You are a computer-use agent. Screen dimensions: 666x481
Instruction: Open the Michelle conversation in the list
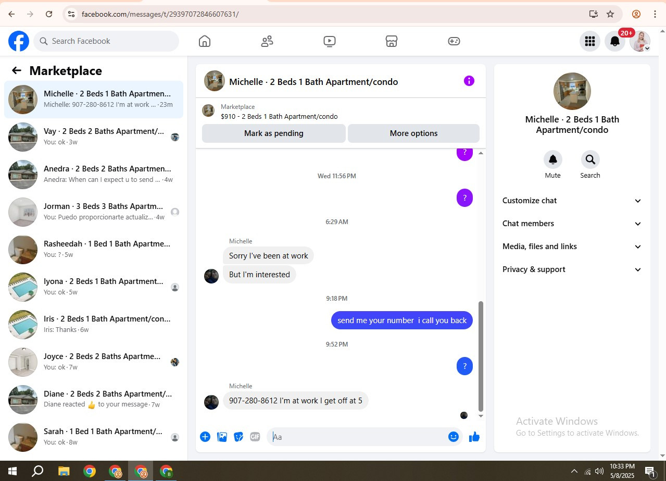click(x=94, y=100)
